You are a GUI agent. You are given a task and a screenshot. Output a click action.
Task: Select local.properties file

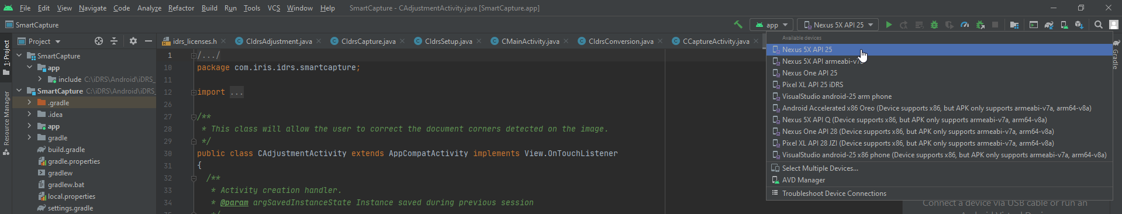pyautogui.click(x=71, y=196)
